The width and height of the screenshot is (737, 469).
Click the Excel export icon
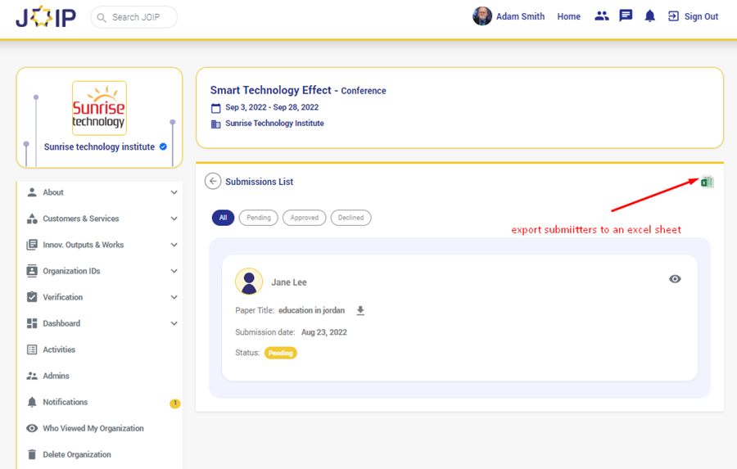[x=707, y=182]
